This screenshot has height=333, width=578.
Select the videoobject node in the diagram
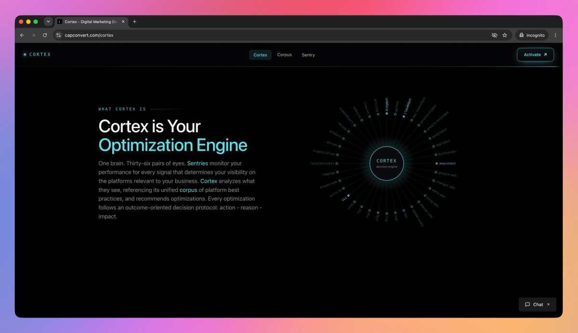(x=347, y=117)
